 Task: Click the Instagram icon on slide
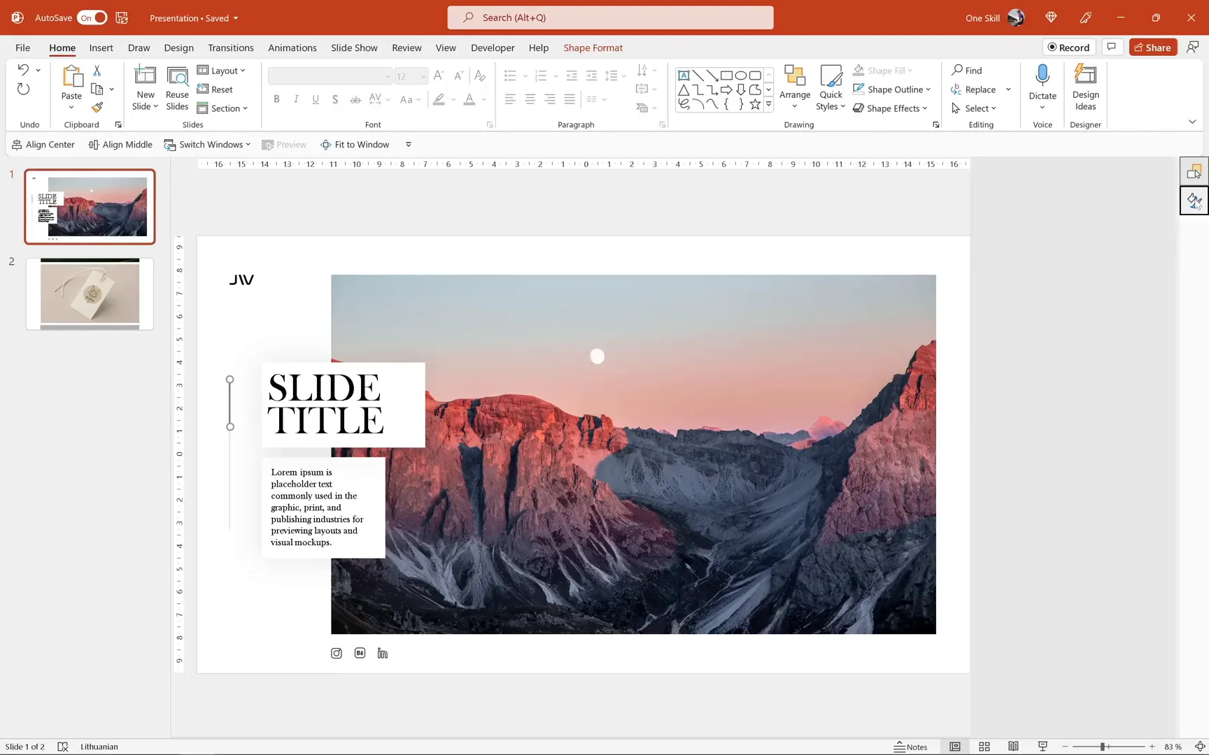(337, 653)
